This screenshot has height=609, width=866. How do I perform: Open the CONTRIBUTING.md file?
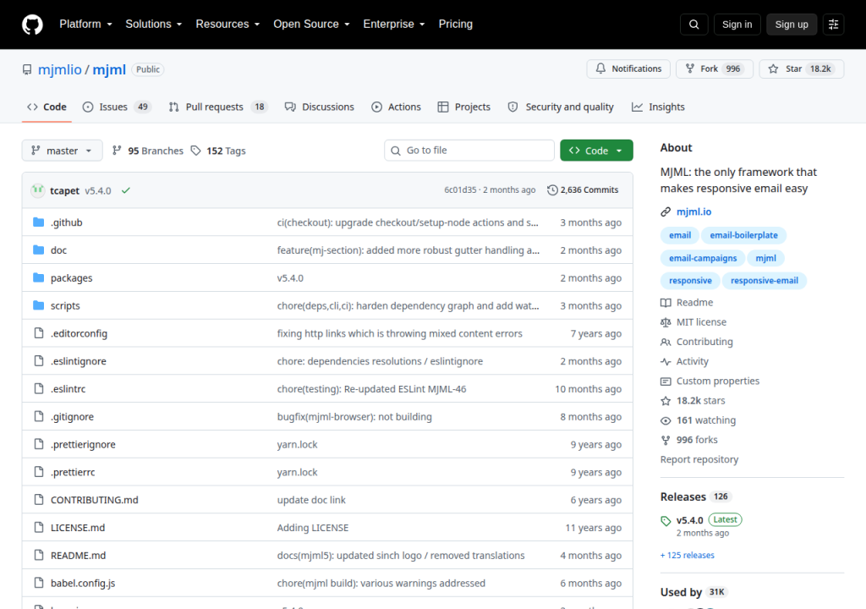(x=95, y=500)
